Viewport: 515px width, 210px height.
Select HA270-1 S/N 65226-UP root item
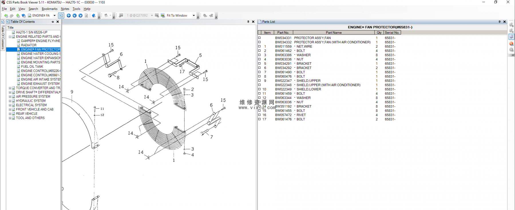[x=31, y=32]
